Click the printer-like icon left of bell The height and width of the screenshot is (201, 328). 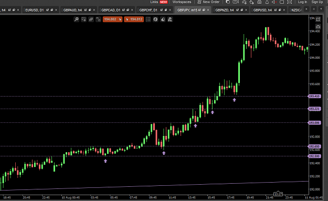tap(259, 2)
